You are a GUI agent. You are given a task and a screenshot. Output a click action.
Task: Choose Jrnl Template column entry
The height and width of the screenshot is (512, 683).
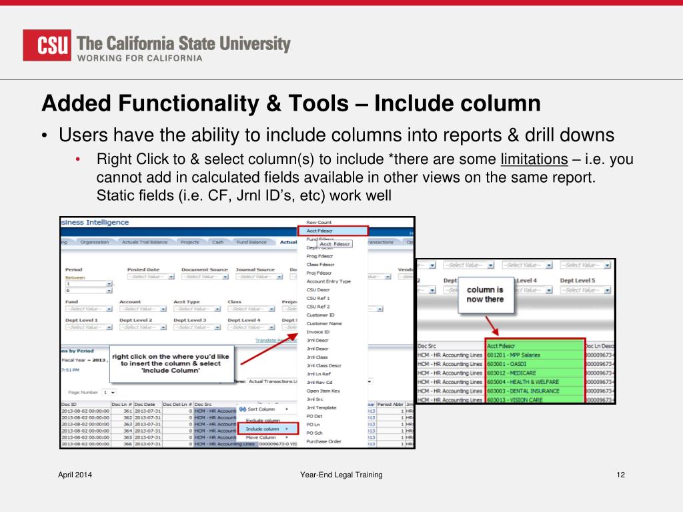click(x=321, y=408)
